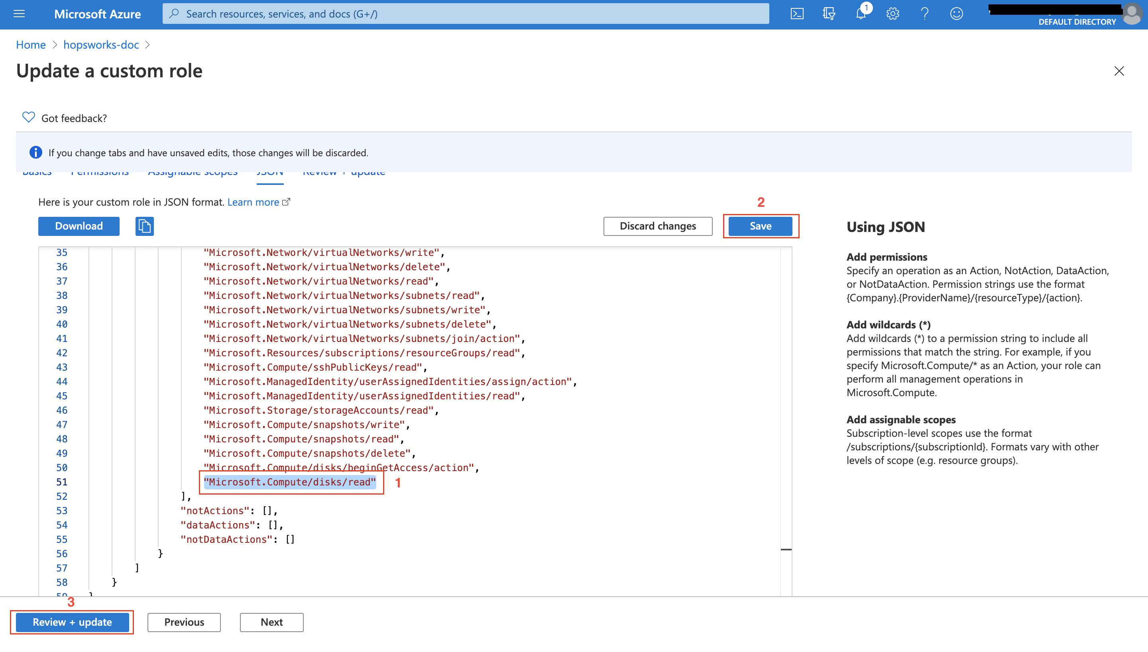
Task: Switch to the Permissions tab
Action: click(x=99, y=172)
